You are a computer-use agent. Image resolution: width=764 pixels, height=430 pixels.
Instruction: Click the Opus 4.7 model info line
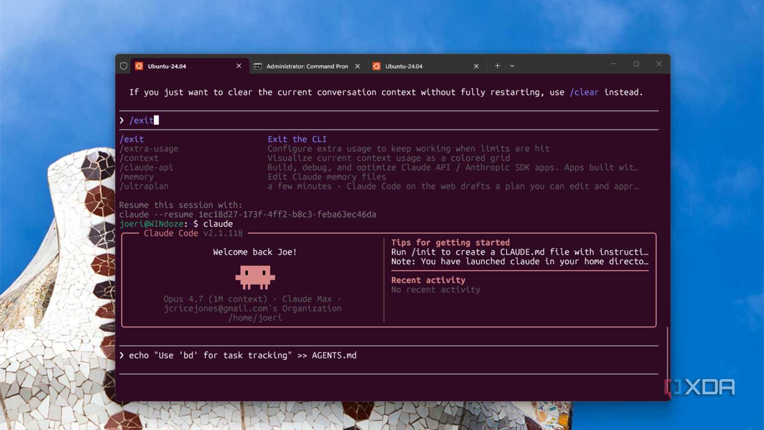pos(252,299)
